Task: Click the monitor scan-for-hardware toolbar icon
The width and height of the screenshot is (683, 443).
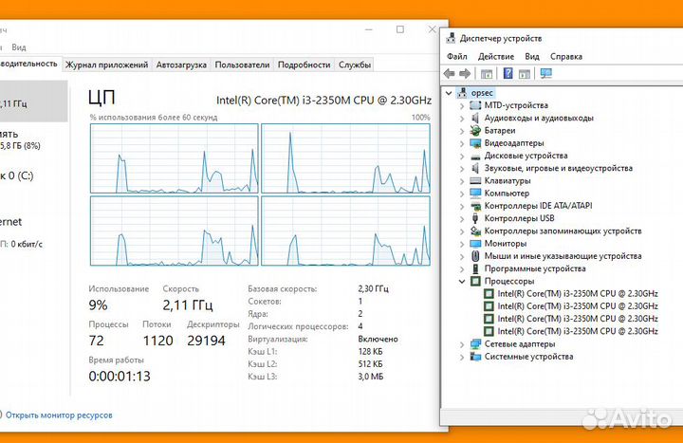Action: click(545, 73)
